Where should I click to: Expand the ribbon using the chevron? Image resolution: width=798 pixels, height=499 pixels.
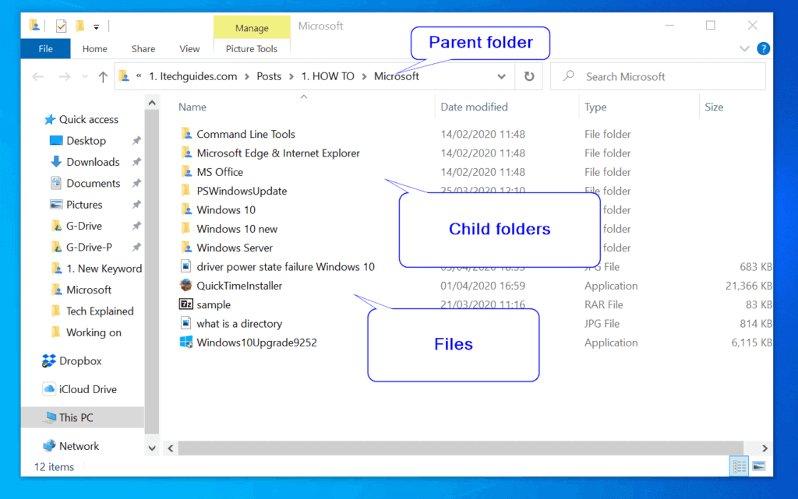pos(744,49)
